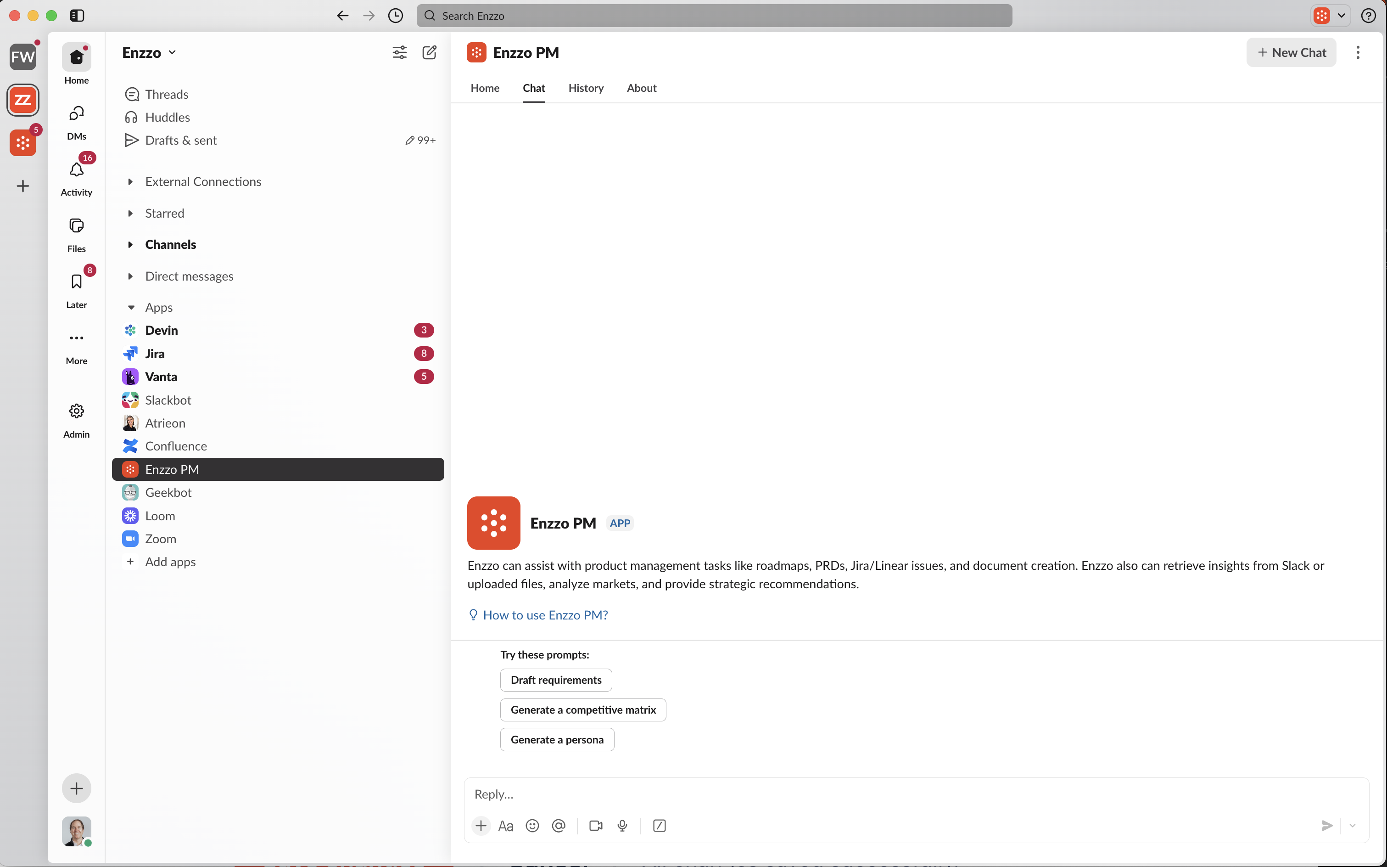Screen dimensions: 1387x867
Task: Click the mention someone @ icon
Action: point(558,826)
